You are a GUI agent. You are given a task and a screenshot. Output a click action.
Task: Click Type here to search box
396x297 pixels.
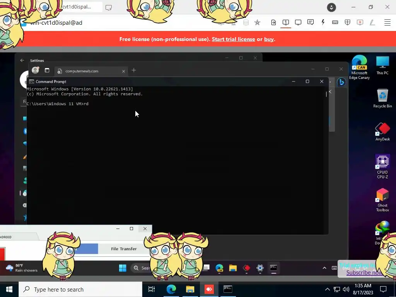[x=80, y=289]
